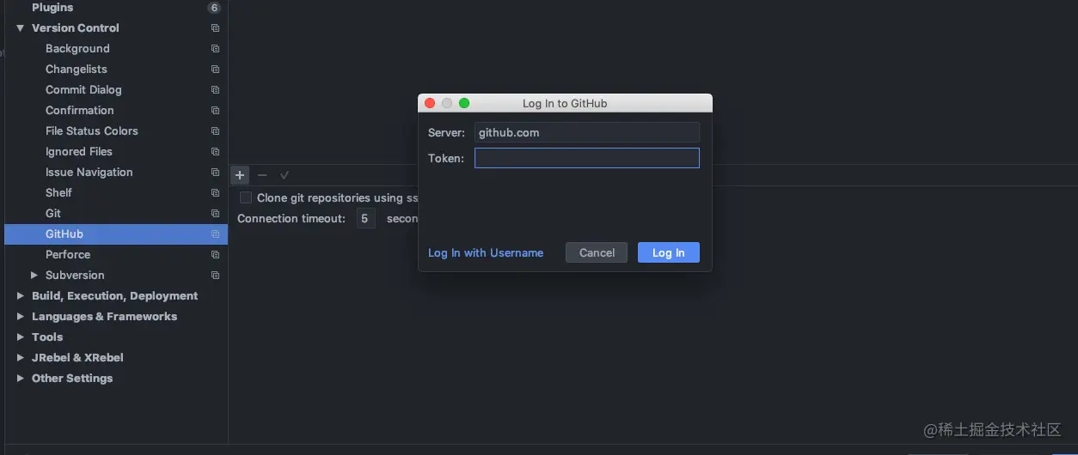Click the project-level icon beside Ignored Files
The image size is (1078, 455).
pos(215,152)
